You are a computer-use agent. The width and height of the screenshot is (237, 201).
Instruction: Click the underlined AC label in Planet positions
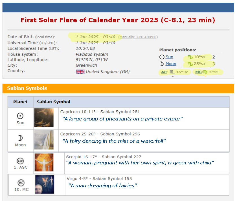pos(164,72)
